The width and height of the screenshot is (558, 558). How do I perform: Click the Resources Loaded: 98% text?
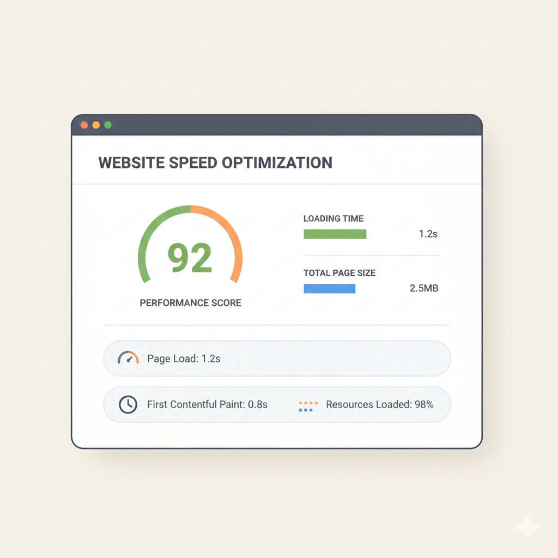click(x=379, y=405)
